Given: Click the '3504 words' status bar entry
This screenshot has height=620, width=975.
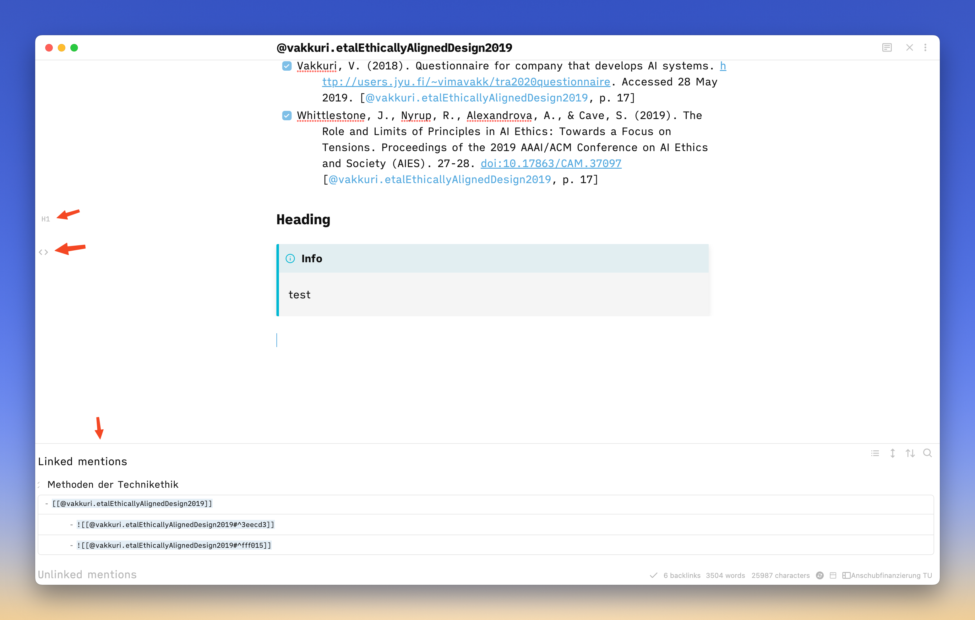Looking at the screenshot, I should click(x=725, y=575).
